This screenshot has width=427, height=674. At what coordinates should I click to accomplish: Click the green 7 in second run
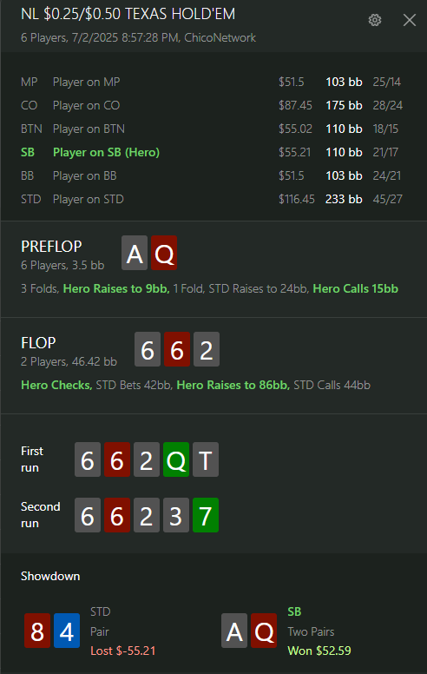pos(206,515)
